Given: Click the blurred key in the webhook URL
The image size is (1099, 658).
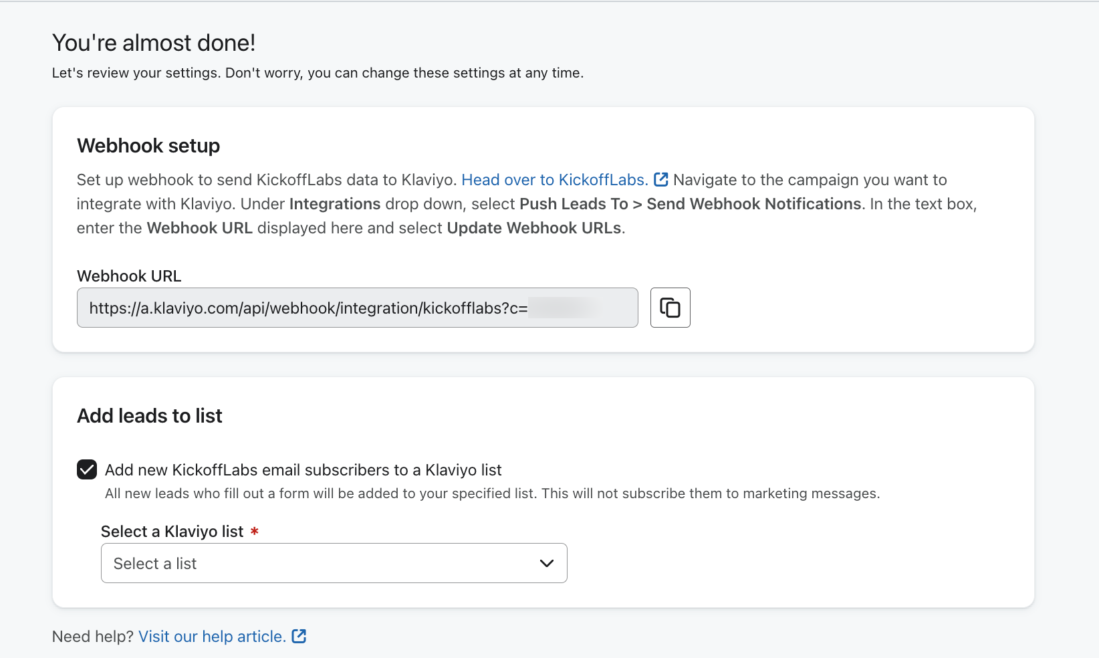Looking at the screenshot, I should click(562, 308).
